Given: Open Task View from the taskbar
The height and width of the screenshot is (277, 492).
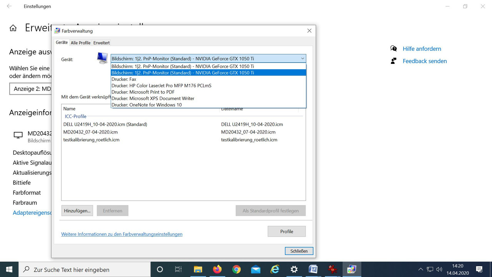Looking at the screenshot, I should click(178, 269).
